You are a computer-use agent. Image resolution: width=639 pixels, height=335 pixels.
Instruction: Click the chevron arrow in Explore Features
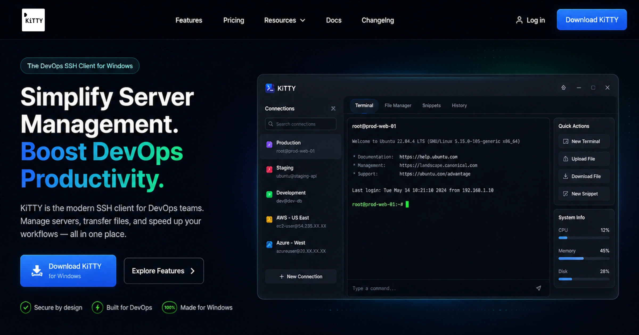tap(193, 271)
